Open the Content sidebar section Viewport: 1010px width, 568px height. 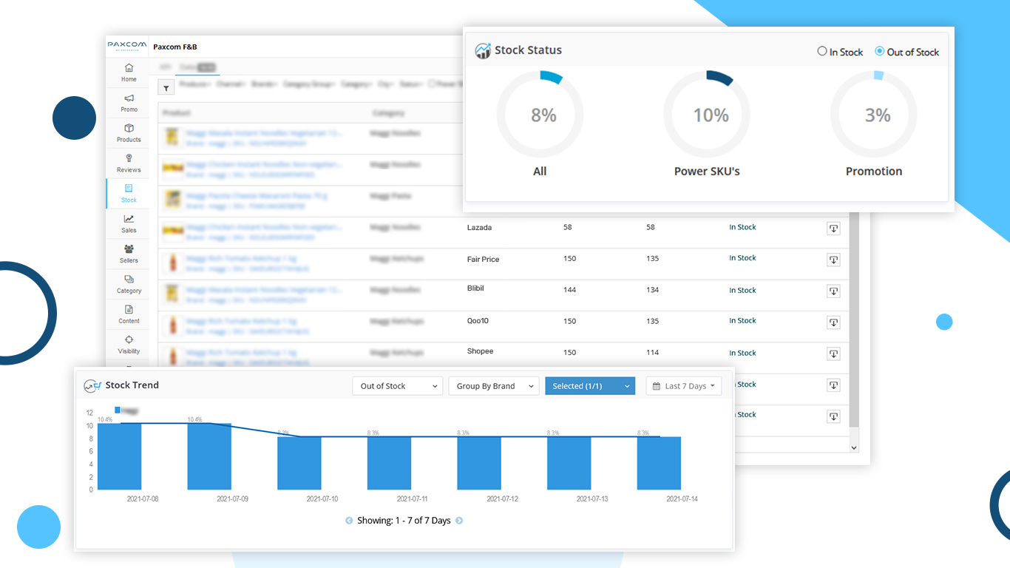pos(129,315)
